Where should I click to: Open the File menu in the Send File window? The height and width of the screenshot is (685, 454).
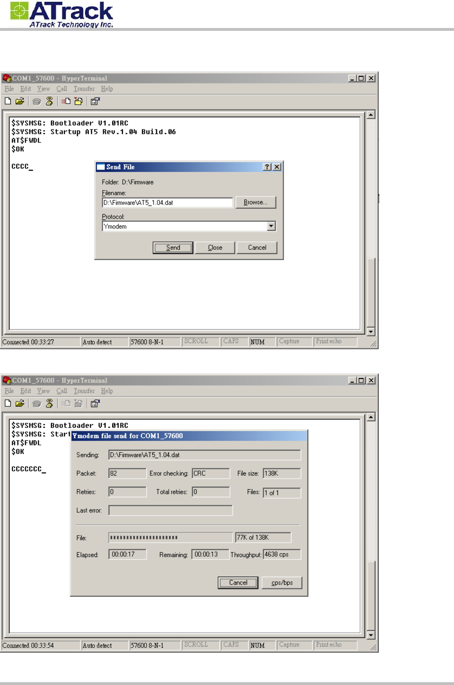tap(9, 89)
